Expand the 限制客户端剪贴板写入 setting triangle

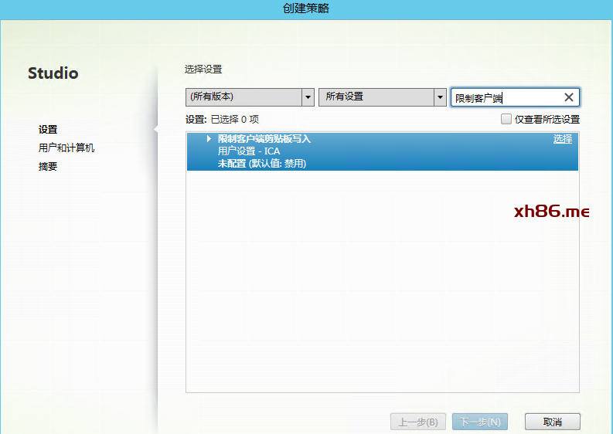[x=209, y=139]
